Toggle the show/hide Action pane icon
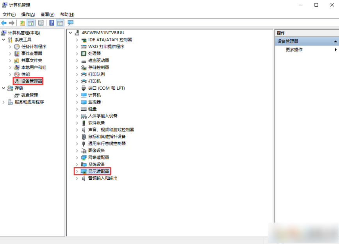This screenshot has width=339, height=244. point(60,23)
